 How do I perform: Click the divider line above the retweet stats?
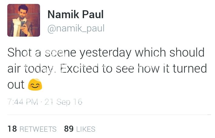point(109,115)
